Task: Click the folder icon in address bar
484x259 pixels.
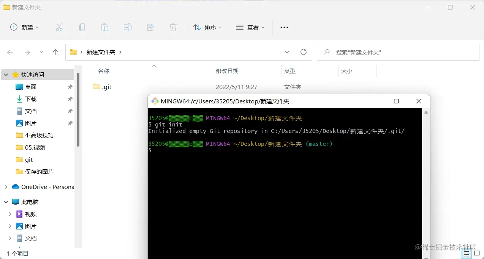Action: click(x=73, y=52)
